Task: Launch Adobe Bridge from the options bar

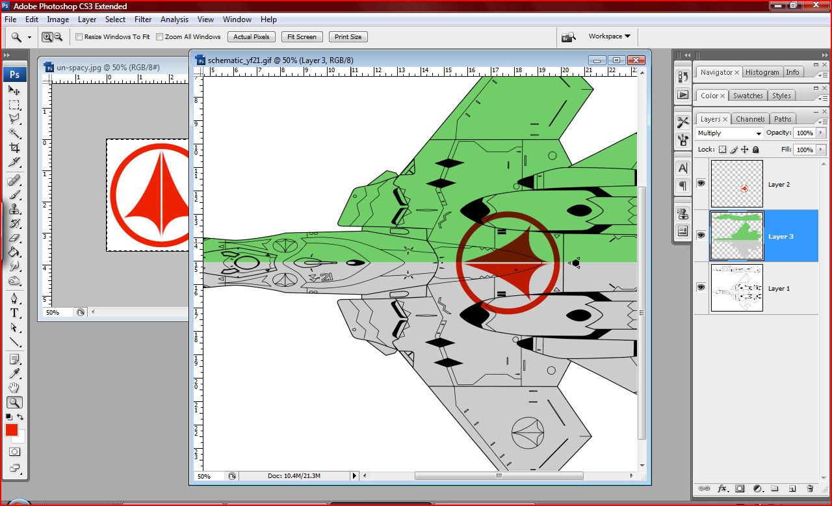Action: click(x=569, y=37)
